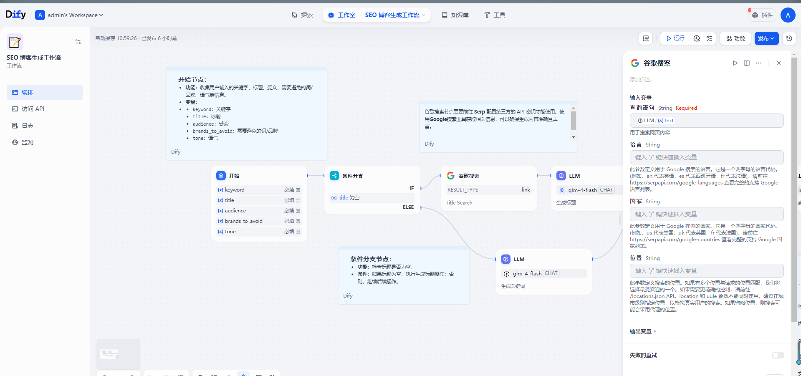
Task: Click the 运行 run button
Action: 675,38
